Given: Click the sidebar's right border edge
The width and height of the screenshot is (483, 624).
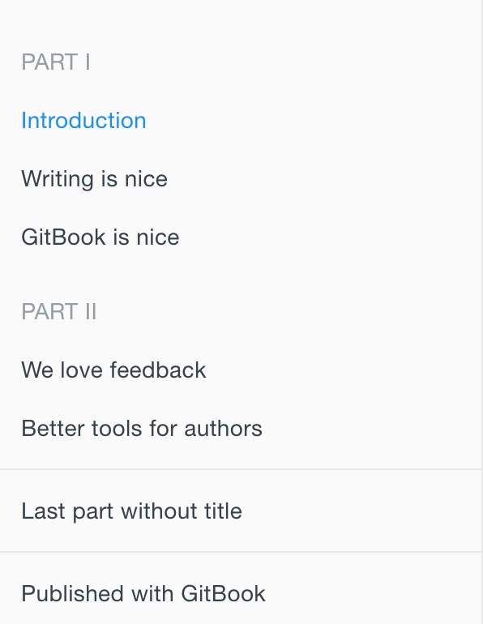Looking at the screenshot, I should (x=482, y=312).
